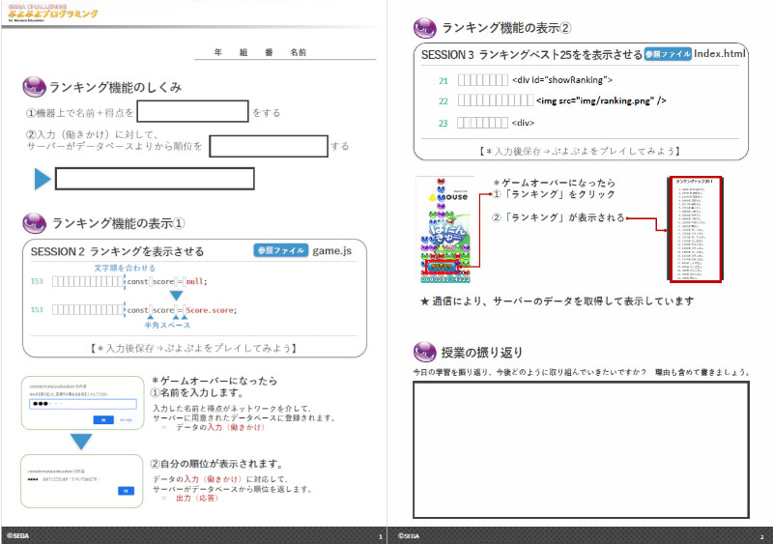Click the blue OK button in the name dialog
This screenshot has height=544, width=773.
(103, 419)
